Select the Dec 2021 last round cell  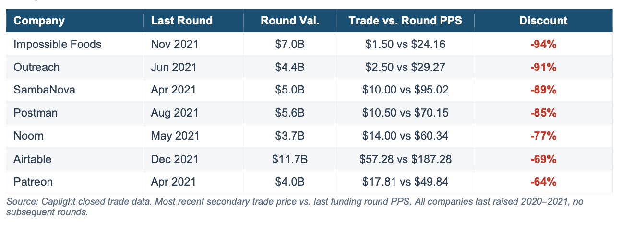click(174, 159)
